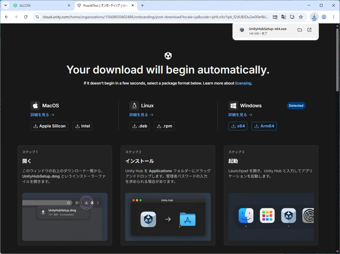Open the Chrome profile menu

324,17
